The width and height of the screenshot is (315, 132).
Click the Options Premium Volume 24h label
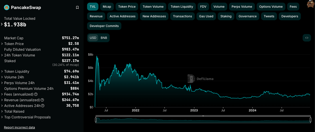point(29,88)
